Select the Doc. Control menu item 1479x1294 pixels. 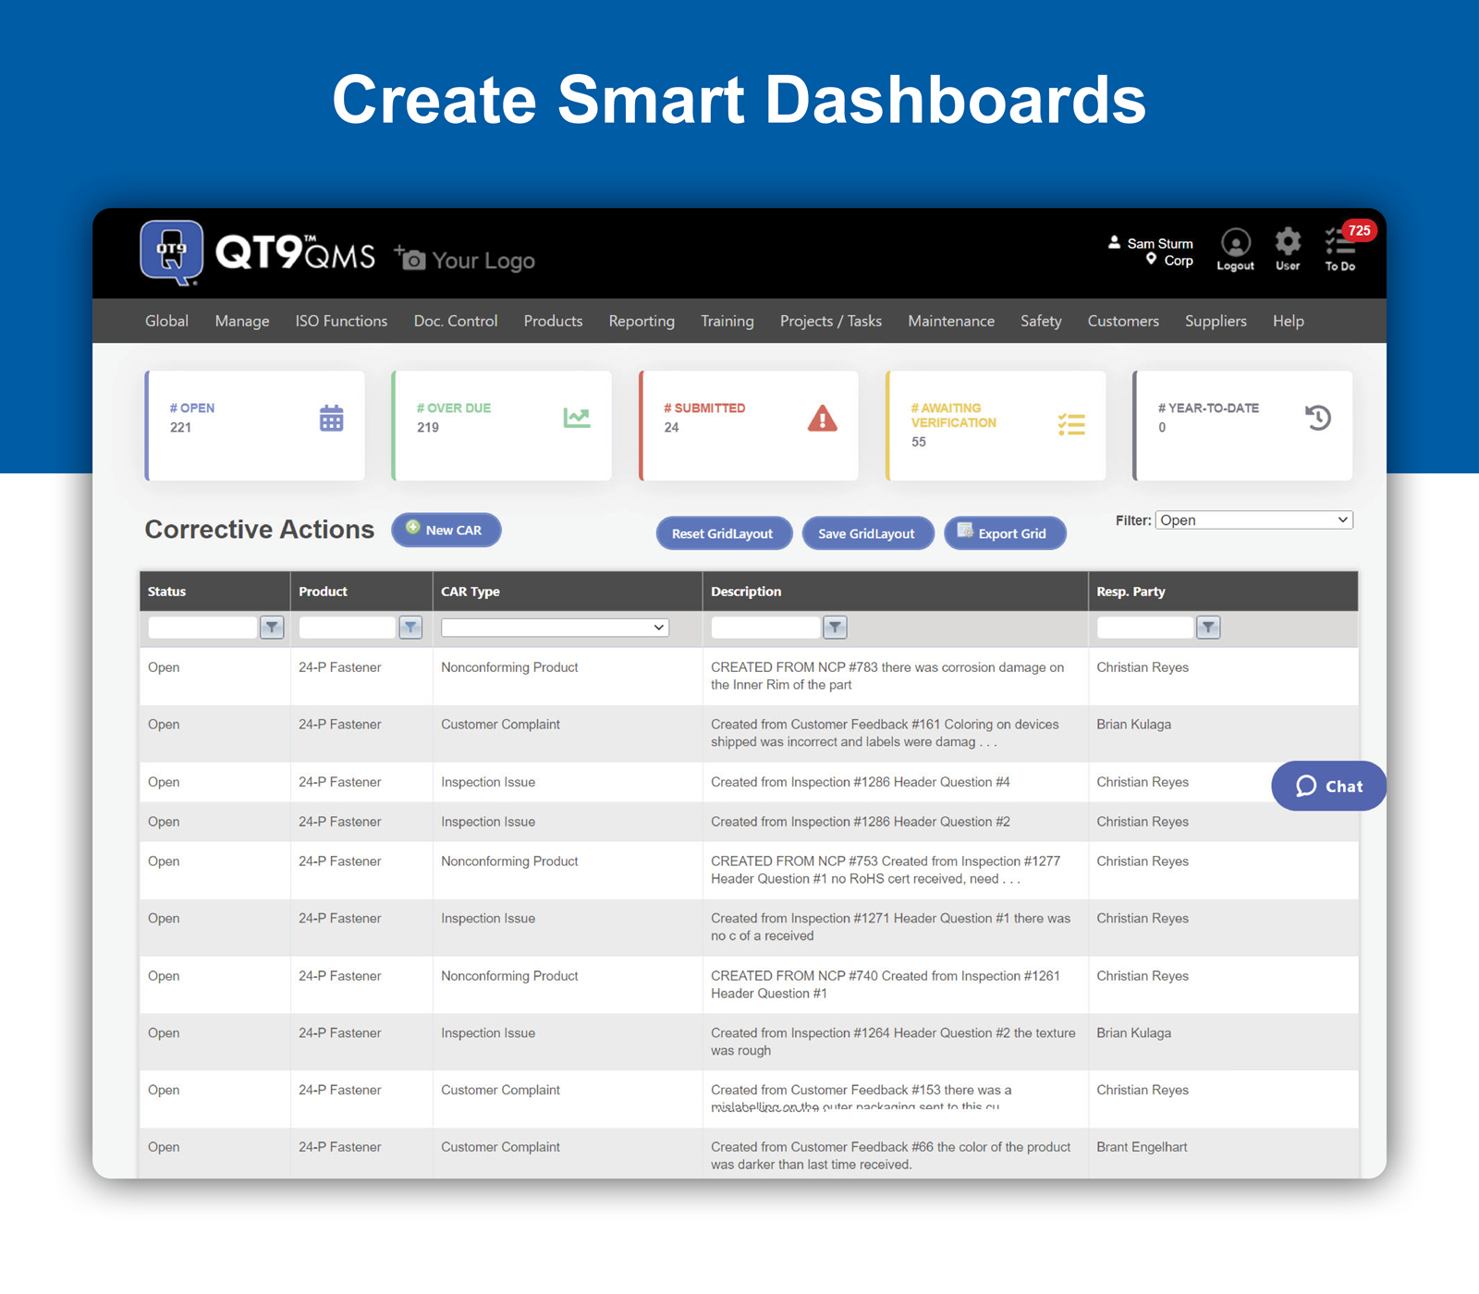(455, 321)
